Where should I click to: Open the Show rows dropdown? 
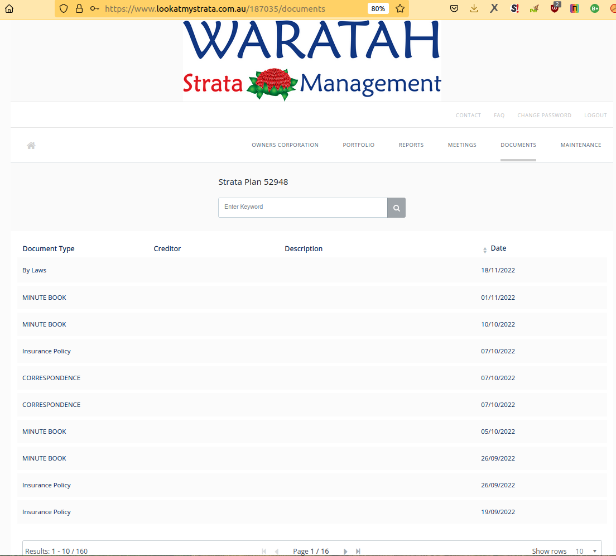point(586,551)
